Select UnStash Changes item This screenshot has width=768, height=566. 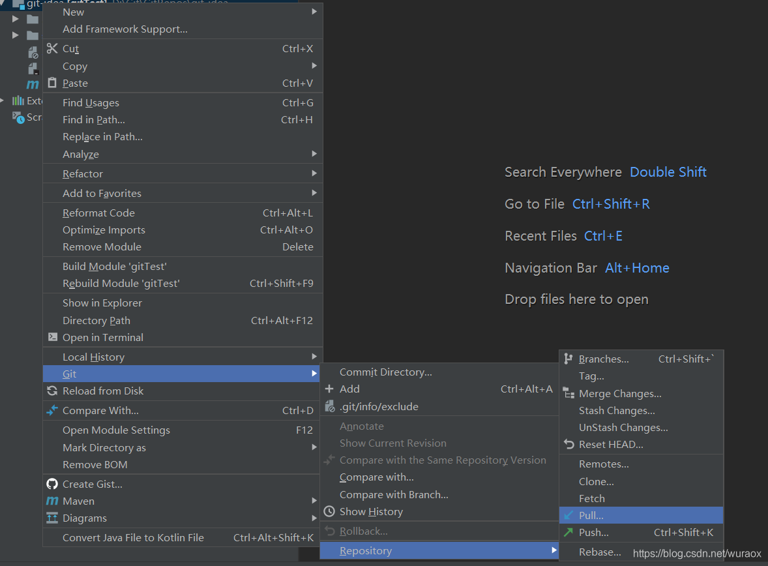(x=641, y=427)
